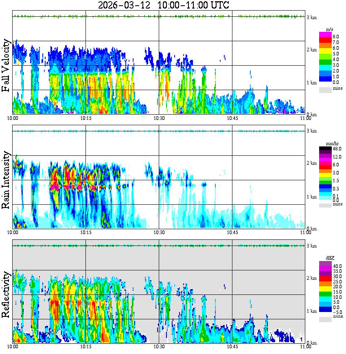This screenshot has height=354, width=346.
Task: Pick the dark blue swatch in Fall Velocity legend
Action: coord(325,79)
